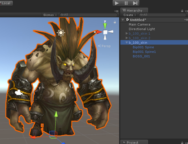Click the white right cone of the orientation gizmo
This screenshot has width=188, height=144.
[x=110, y=32]
